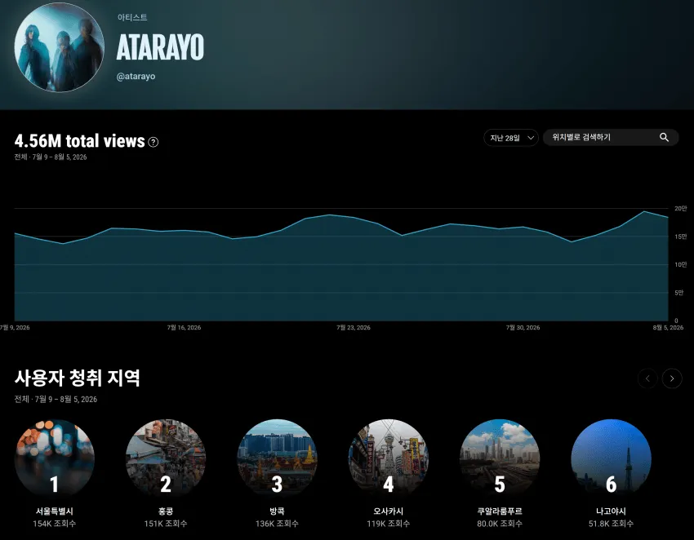This screenshot has width=694, height=540.
Task: Click the 7월 16, 2026 chart date label
Action: pos(185,328)
